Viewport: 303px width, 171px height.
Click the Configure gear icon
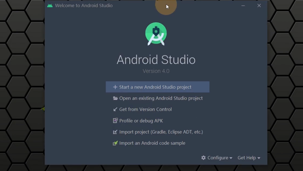(204, 158)
